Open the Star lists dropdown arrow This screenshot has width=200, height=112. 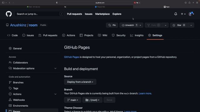(191, 25)
